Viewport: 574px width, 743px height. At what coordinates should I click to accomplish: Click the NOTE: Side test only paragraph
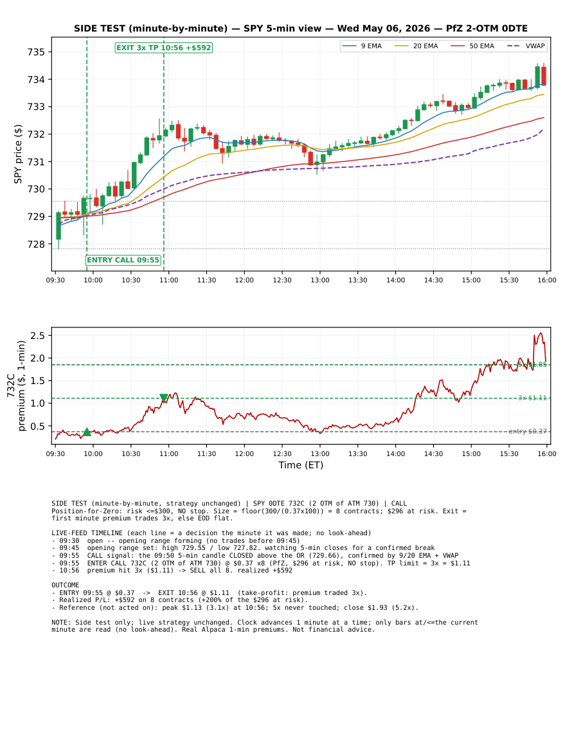[x=265, y=626]
